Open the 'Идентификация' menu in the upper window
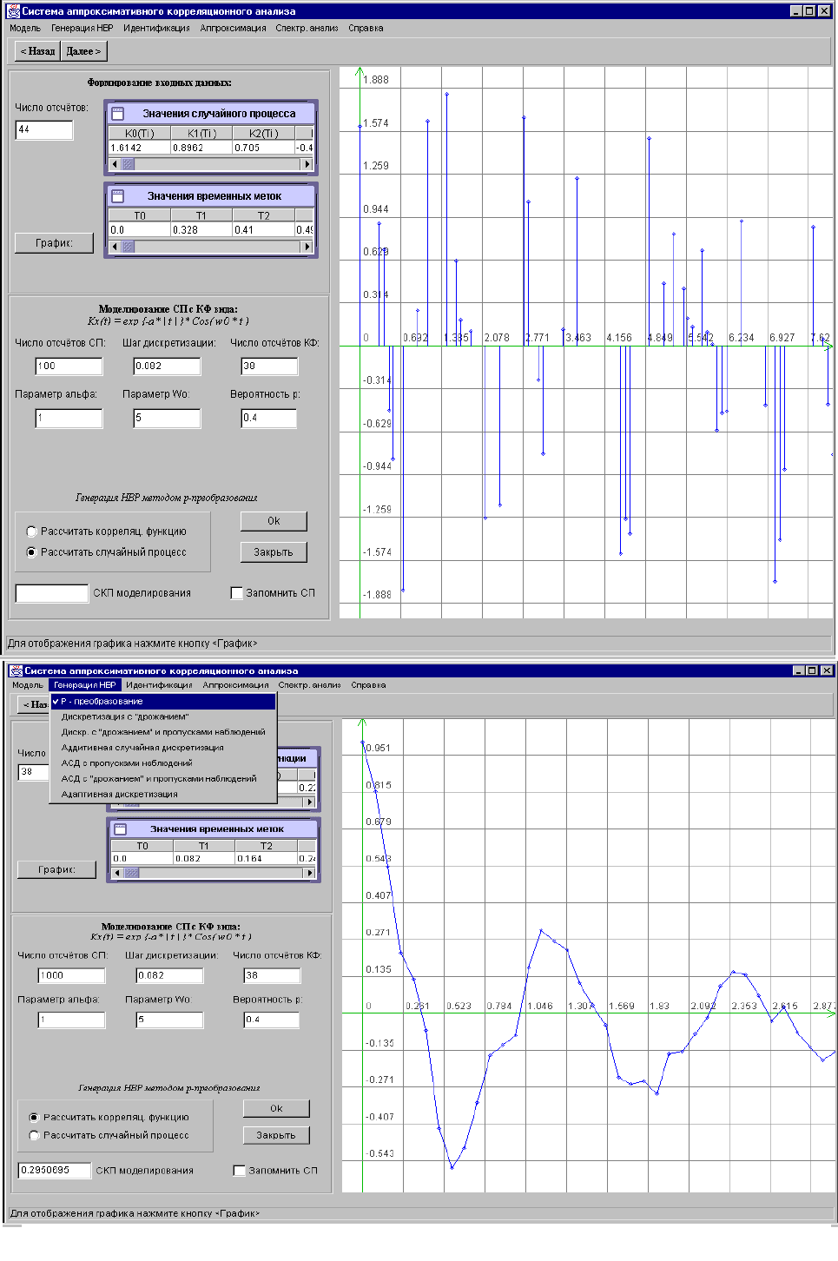The image size is (838, 1261). pyautogui.click(x=156, y=29)
